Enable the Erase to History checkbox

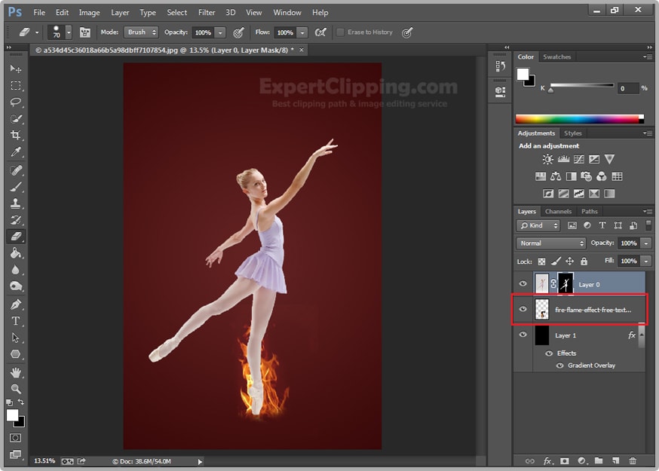[x=341, y=32]
